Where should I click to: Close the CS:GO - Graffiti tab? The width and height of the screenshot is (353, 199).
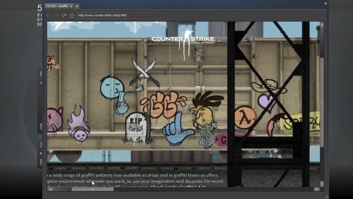(x=71, y=6)
